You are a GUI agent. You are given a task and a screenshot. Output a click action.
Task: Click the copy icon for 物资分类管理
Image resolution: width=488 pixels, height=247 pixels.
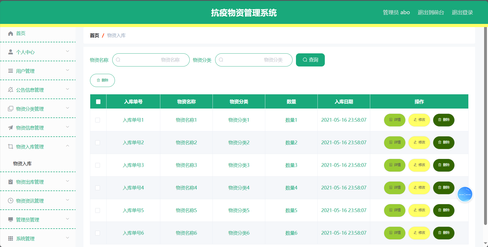point(10,109)
